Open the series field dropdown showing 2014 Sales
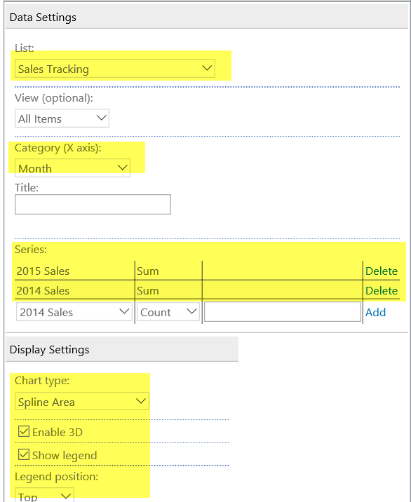 tap(74, 312)
